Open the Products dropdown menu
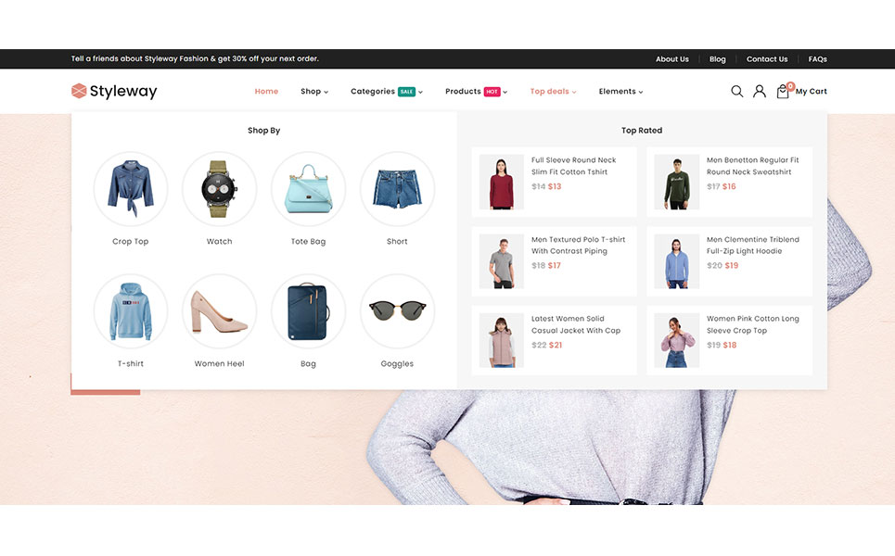Viewport: 895px width, 556px height. click(x=476, y=92)
